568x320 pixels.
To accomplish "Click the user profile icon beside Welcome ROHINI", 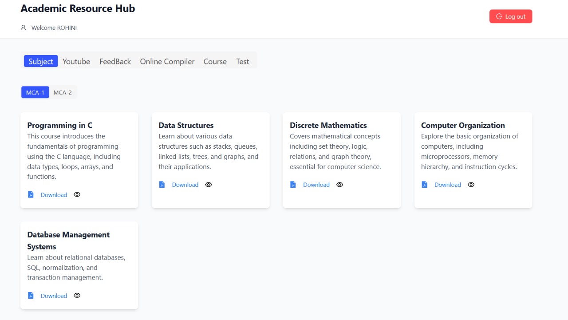I will 24,28.
